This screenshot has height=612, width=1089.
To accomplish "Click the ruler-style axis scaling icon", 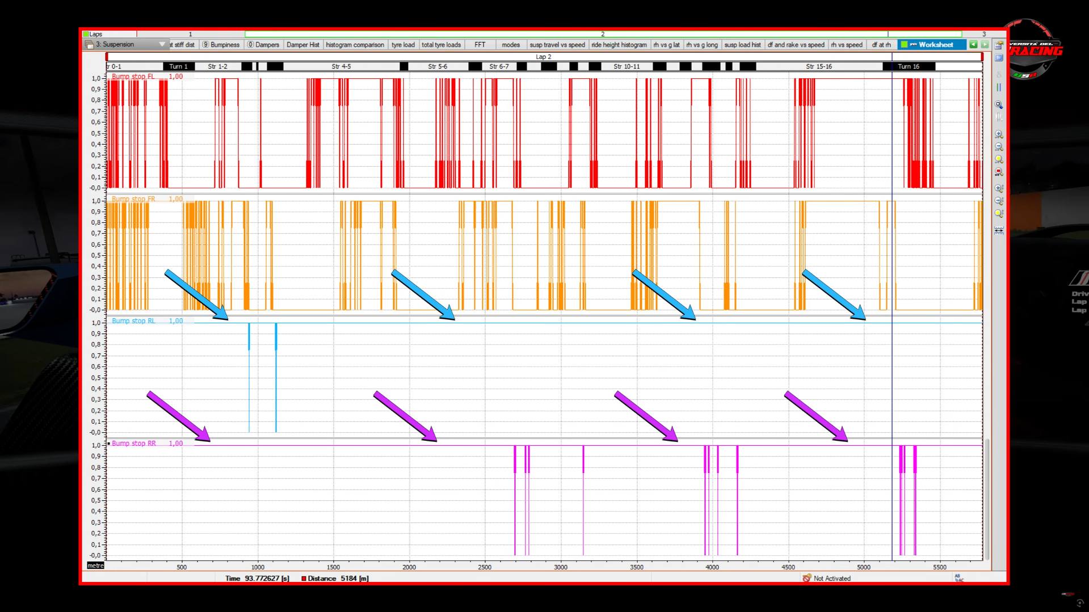I will 999,230.
